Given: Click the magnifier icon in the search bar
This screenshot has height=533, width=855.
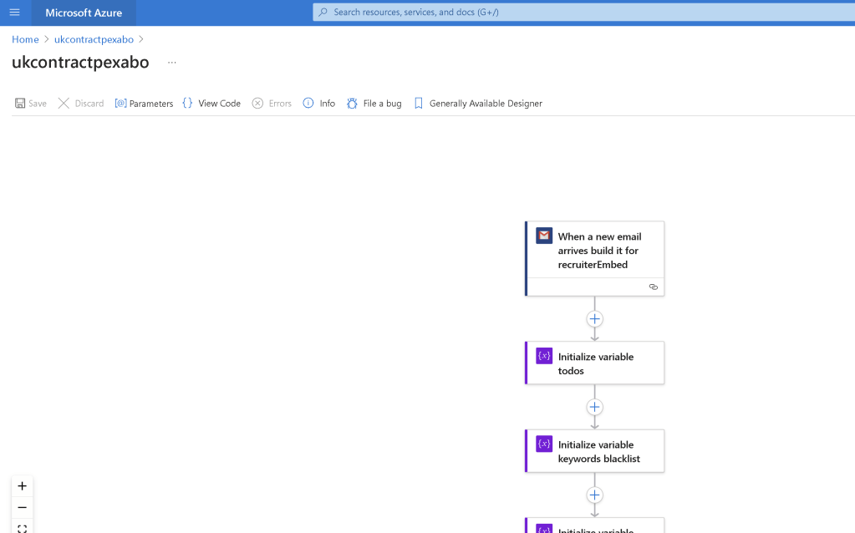Looking at the screenshot, I should click(323, 12).
